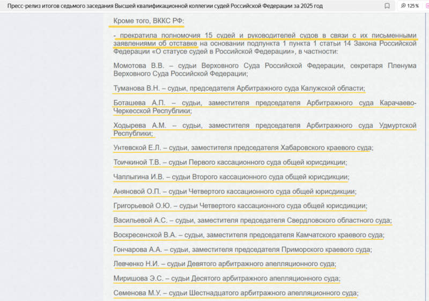Viewport: 429px width, 301px height.
Task: Select the Семенова М.У. line
Action: coord(235,293)
